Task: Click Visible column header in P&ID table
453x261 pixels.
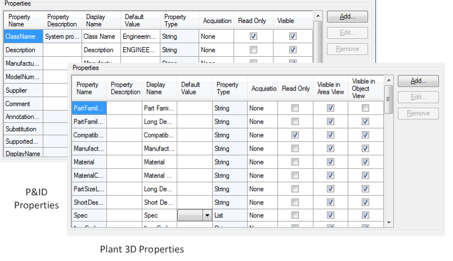Action: click(x=293, y=20)
